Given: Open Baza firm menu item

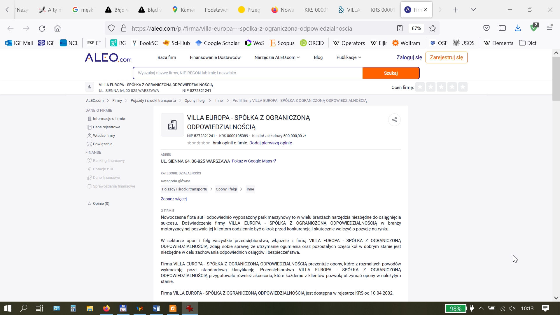Looking at the screenshot, I should pos(167,57).
